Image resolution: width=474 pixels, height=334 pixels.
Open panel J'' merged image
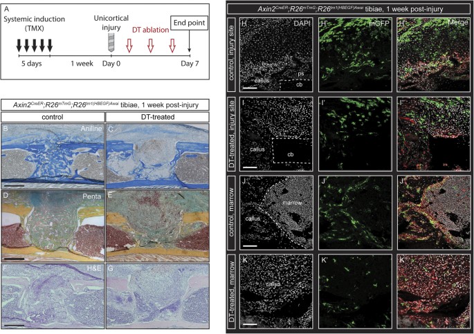click(434, 212)
